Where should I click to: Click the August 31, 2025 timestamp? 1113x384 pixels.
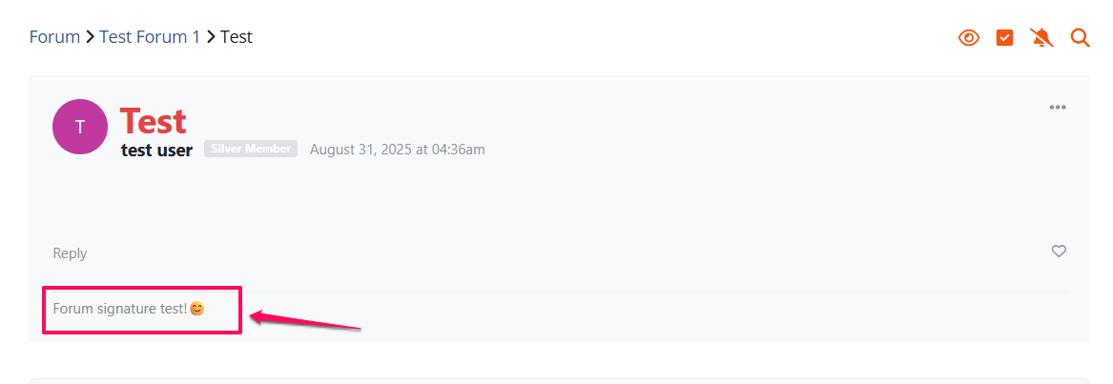[398, 150]
